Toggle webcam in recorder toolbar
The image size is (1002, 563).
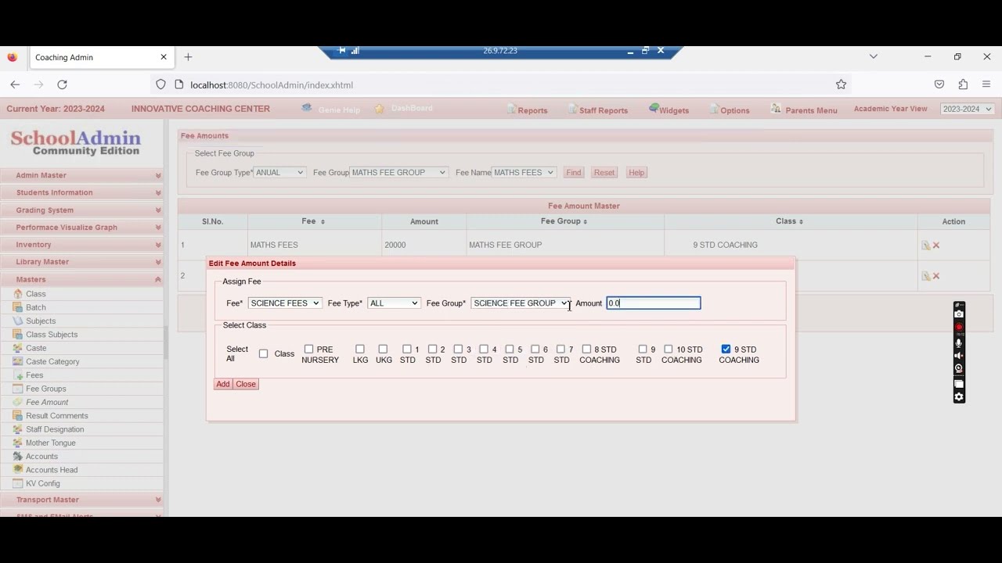[x=959, y=369]
